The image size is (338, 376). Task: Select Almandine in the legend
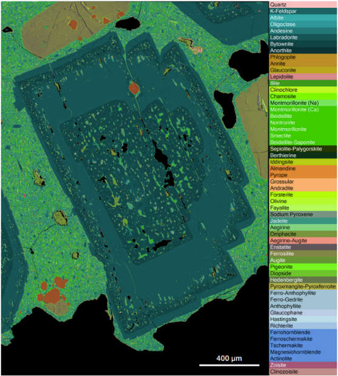point(303,168)
